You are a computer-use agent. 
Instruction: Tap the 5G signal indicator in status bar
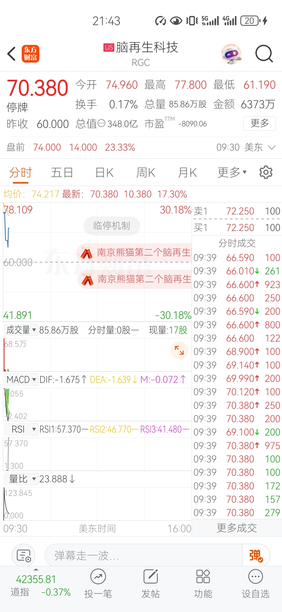(210, 21)
